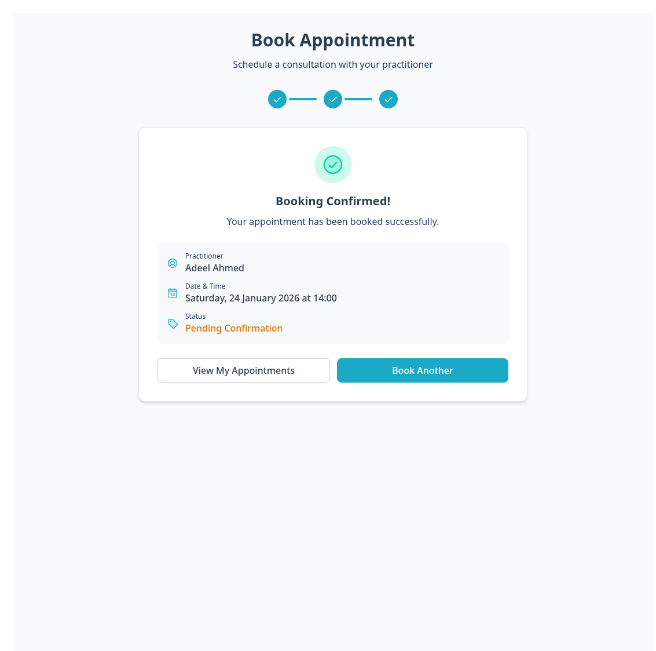This screenshot has width=656, height=651.
Task: Click the large green confirmation checkmark icon
Action: 333,165
